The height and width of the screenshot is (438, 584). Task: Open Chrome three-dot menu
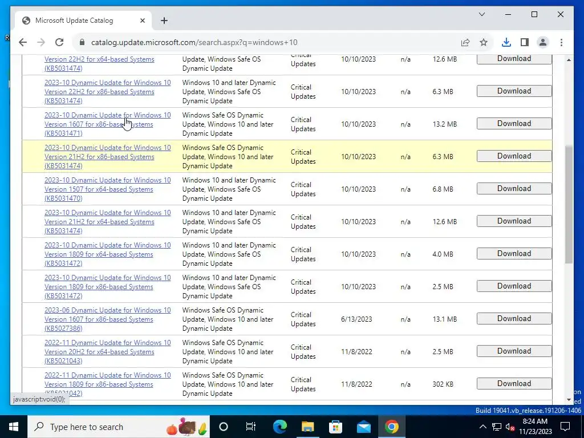click(561, 42)
